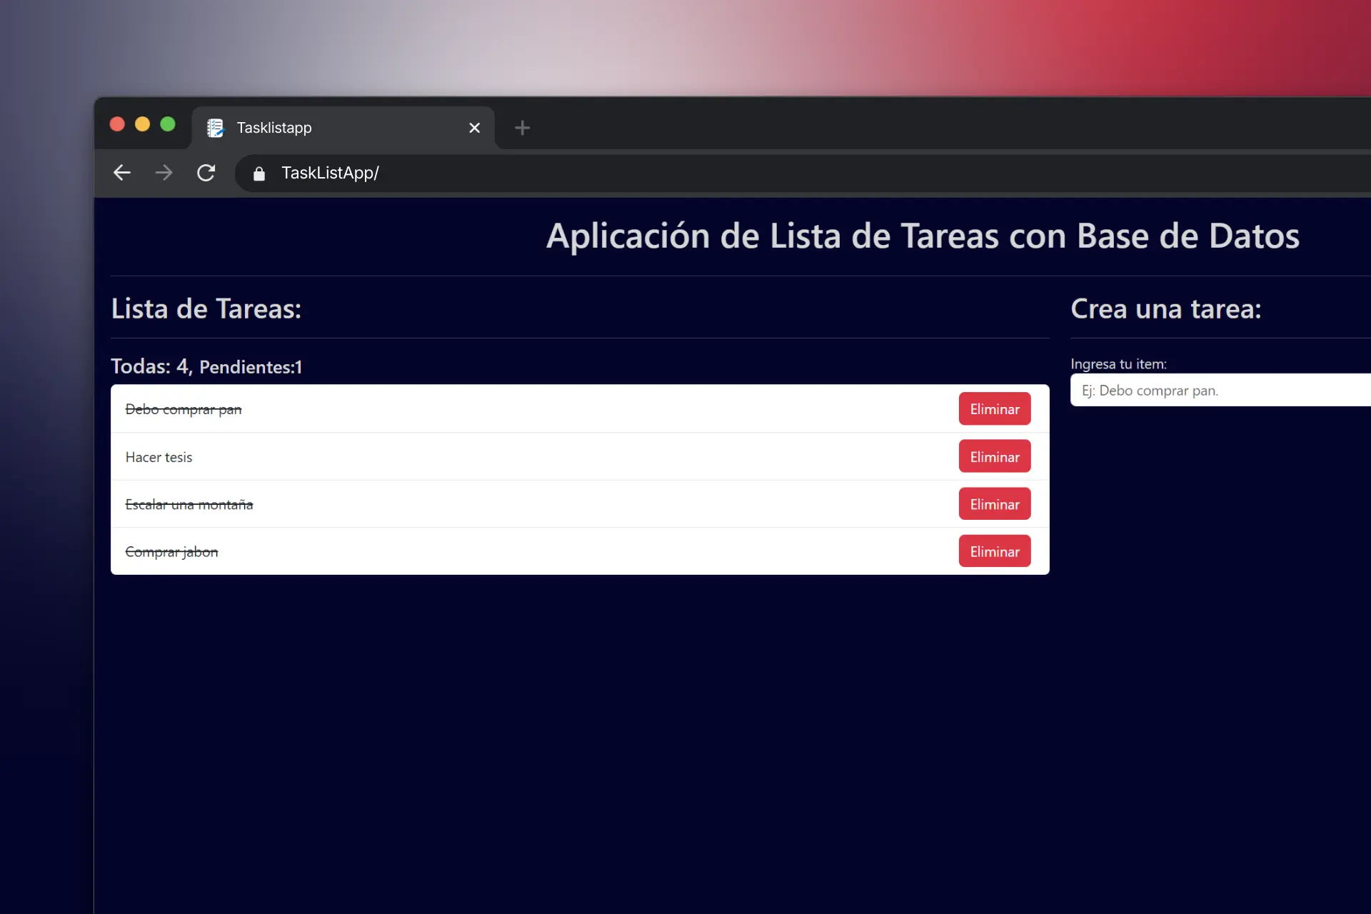
Task: Click the main Aplicación de Lista de Tareas title
Action: (x=923, y=236)
